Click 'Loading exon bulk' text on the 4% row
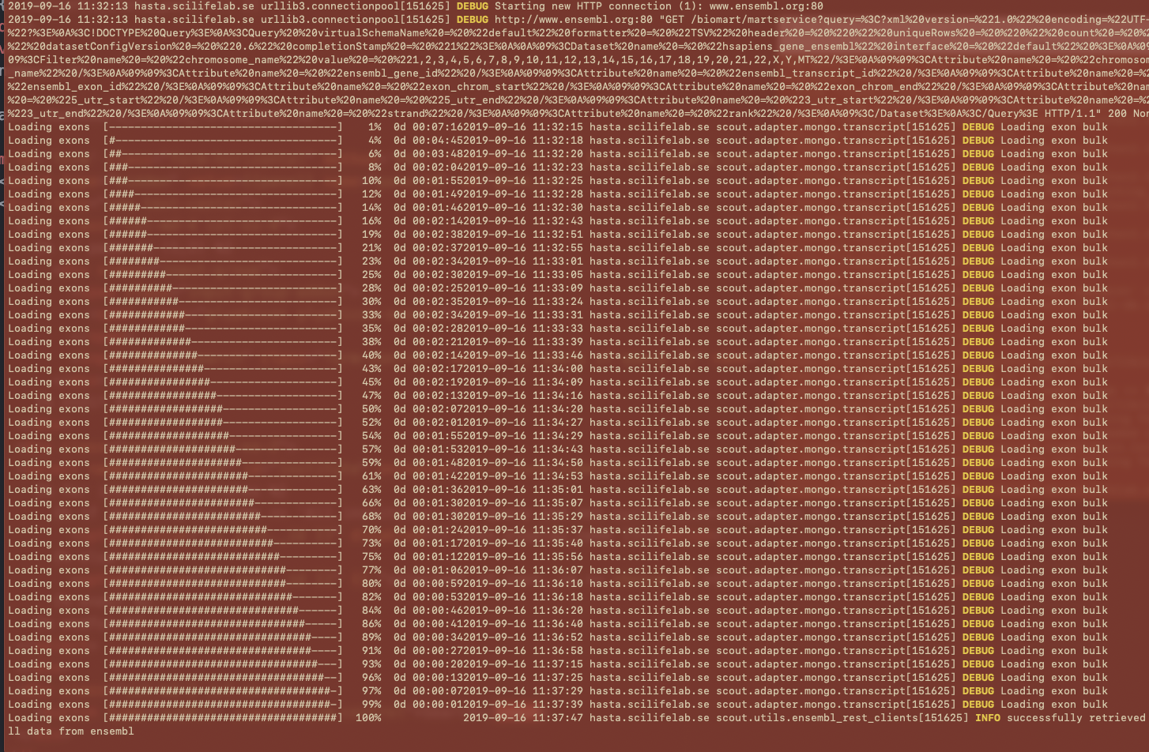This screenshot has height=752, width=1149. [1053, 141]
